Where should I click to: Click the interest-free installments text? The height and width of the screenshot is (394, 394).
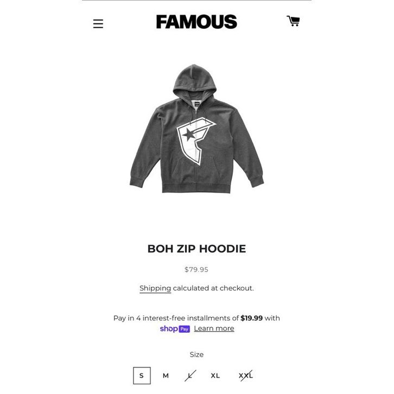190,318
